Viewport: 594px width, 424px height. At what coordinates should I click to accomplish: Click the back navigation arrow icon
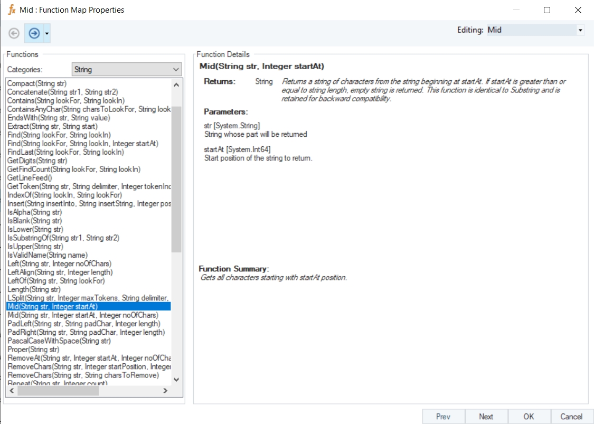click(14, 33)
